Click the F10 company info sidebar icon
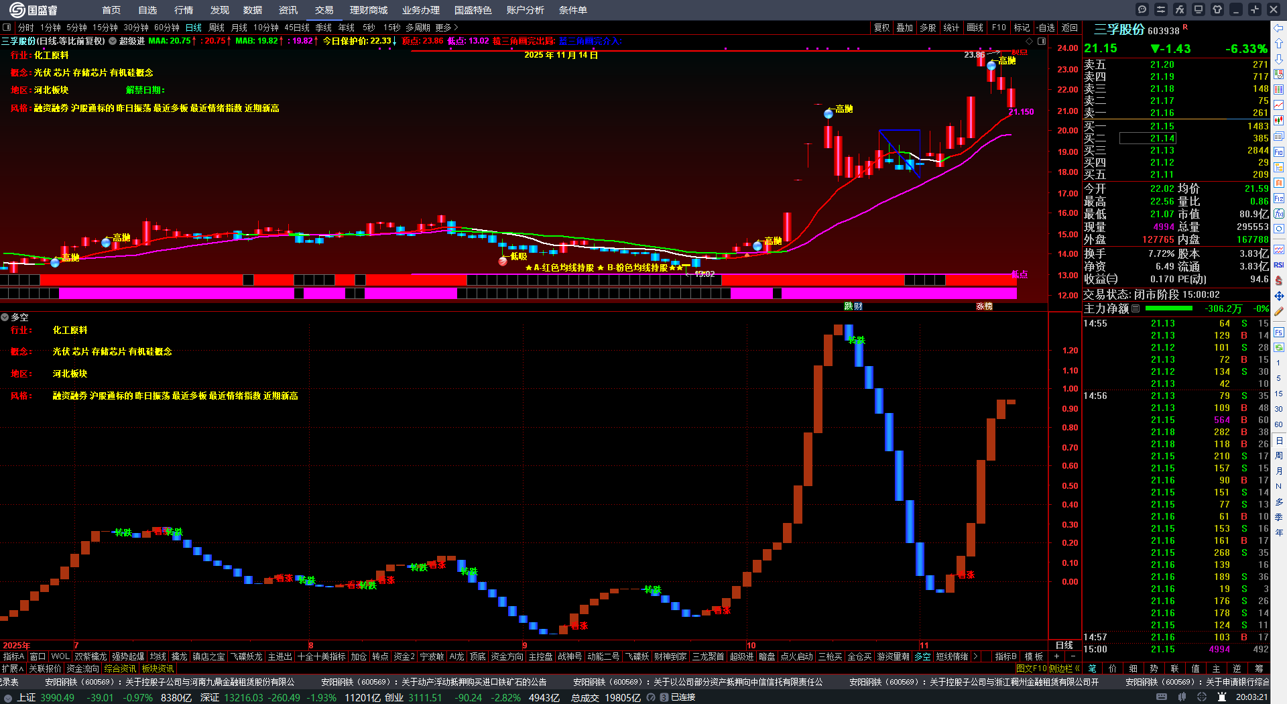This screenshot has width=1287, height=704. point(1279,152)
